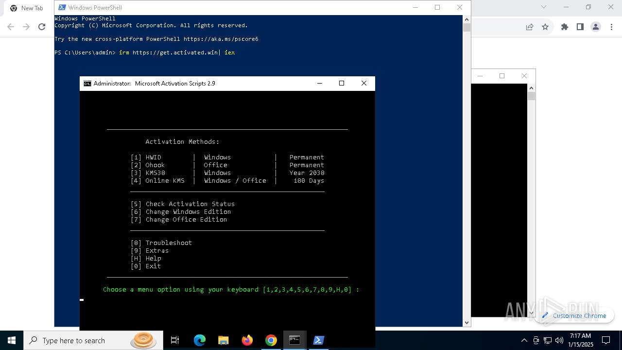Screen dimensions: 622x350
Task: Open the Chrome extensions puzzle icon
Action: coord(565,27)
